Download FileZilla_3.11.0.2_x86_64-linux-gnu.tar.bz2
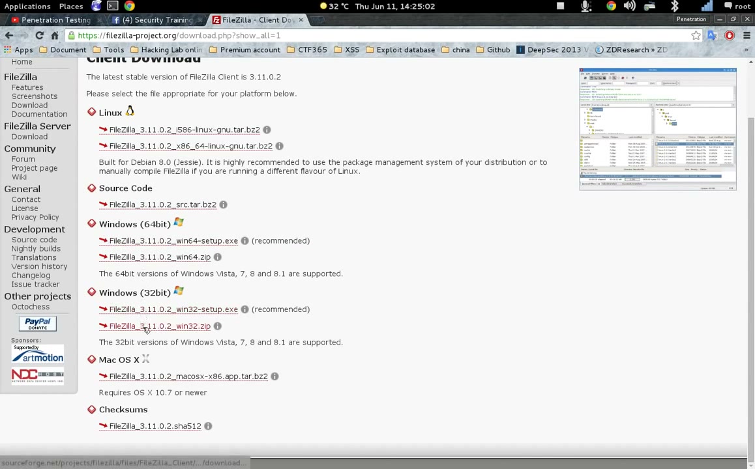This screenshot has width=755, height=469. click(190, 146)
